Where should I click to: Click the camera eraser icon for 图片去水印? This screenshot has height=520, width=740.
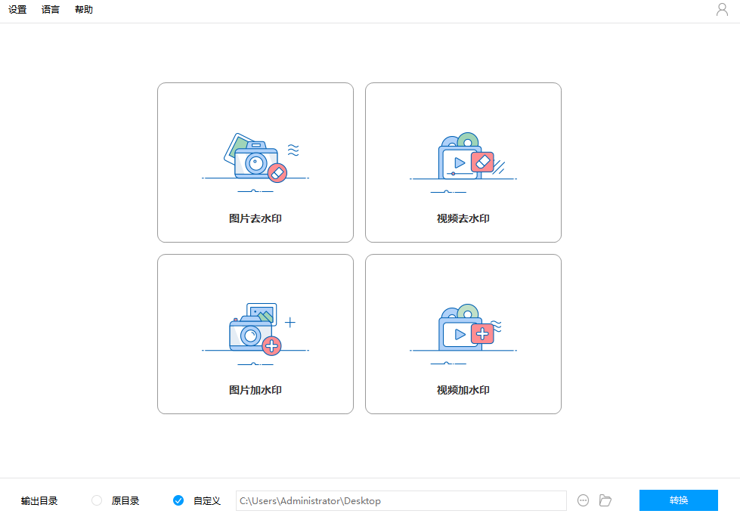click(x=255, y=159)
